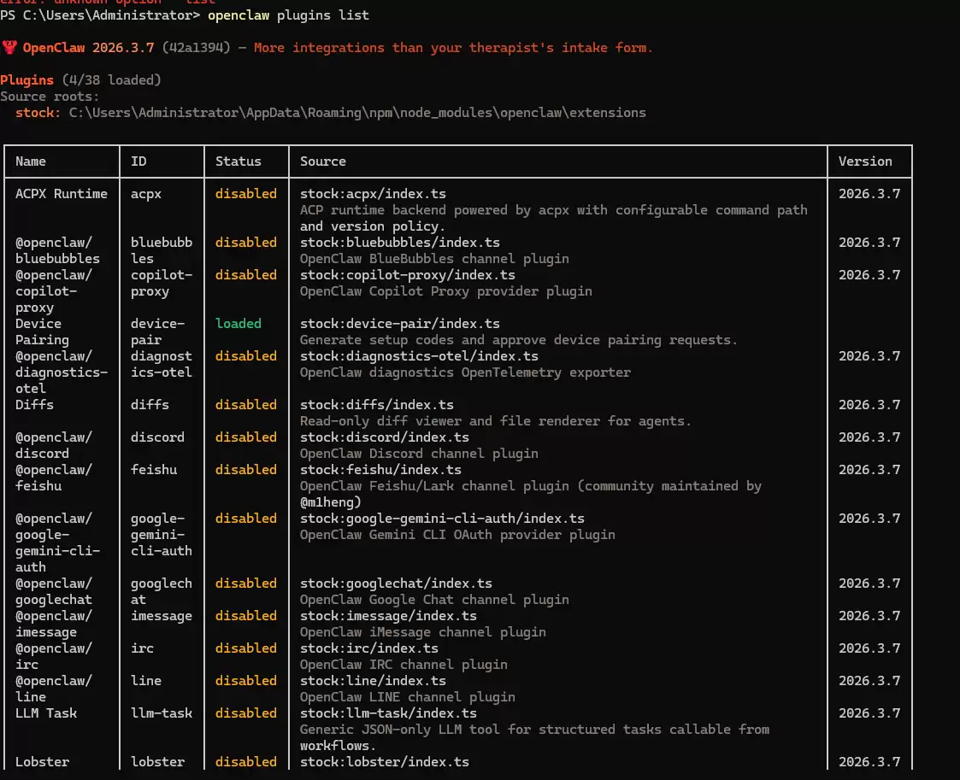Click the 'ID' column header
The image size is (960, 780).
pyautogui.click(x=138, y=161)
